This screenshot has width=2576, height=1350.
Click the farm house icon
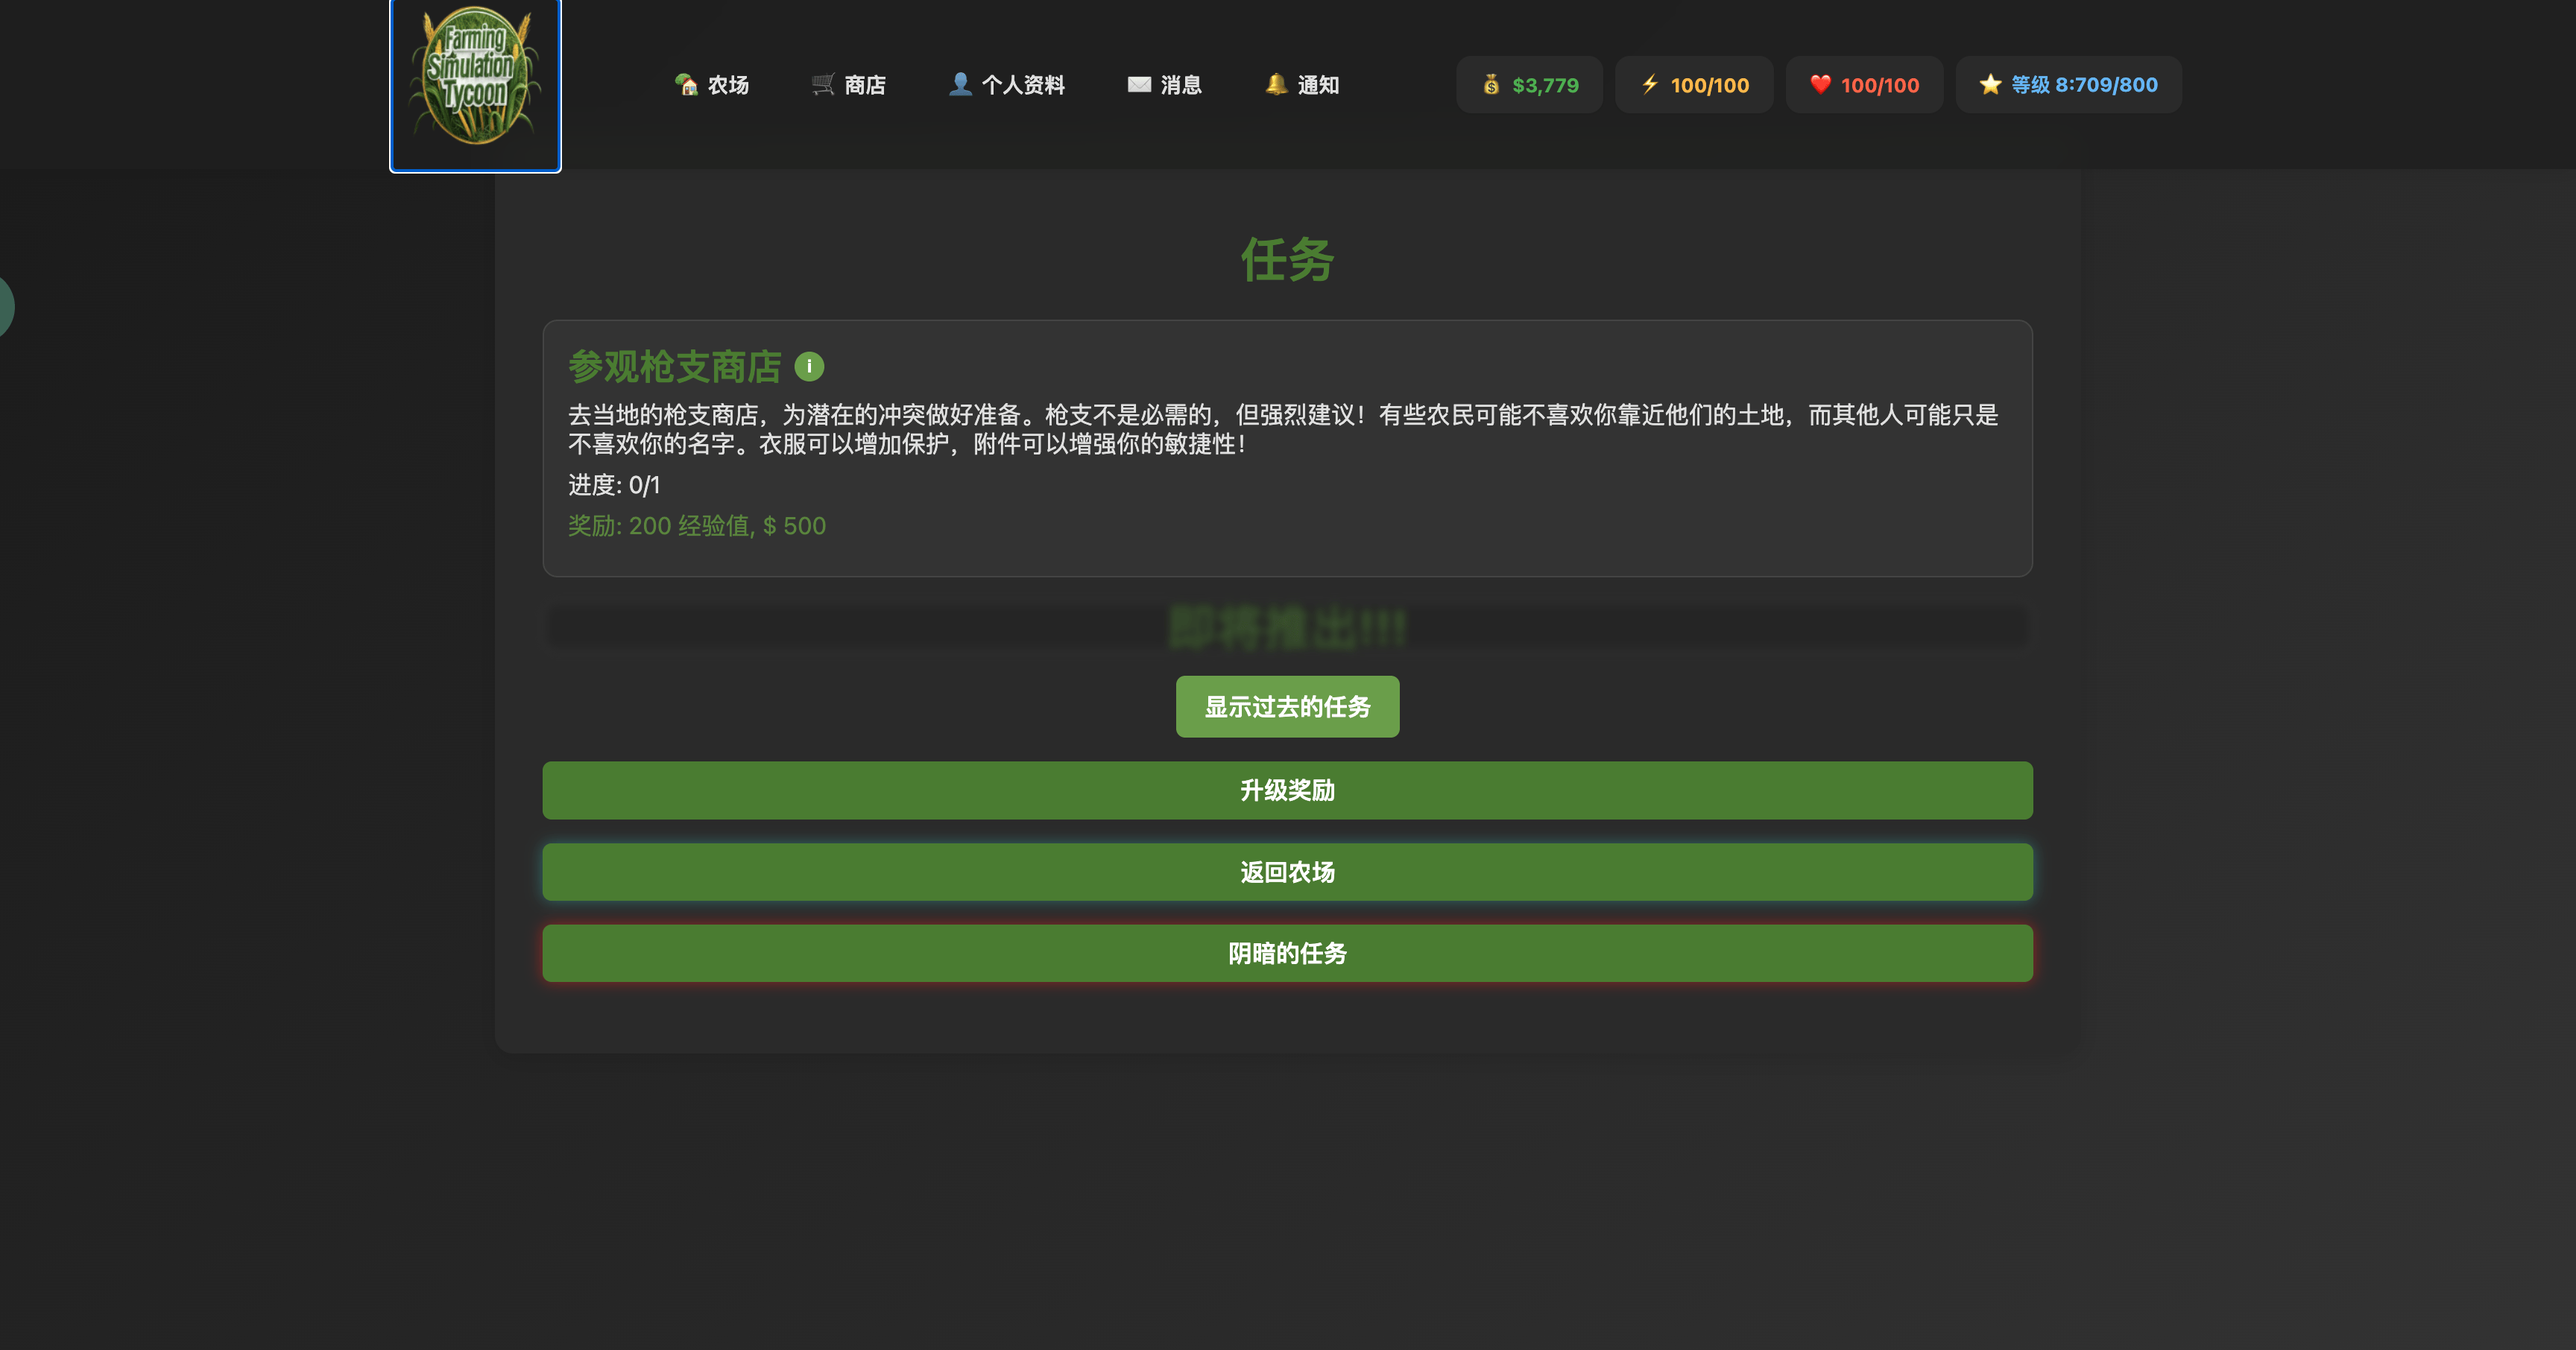coord(686,85)
